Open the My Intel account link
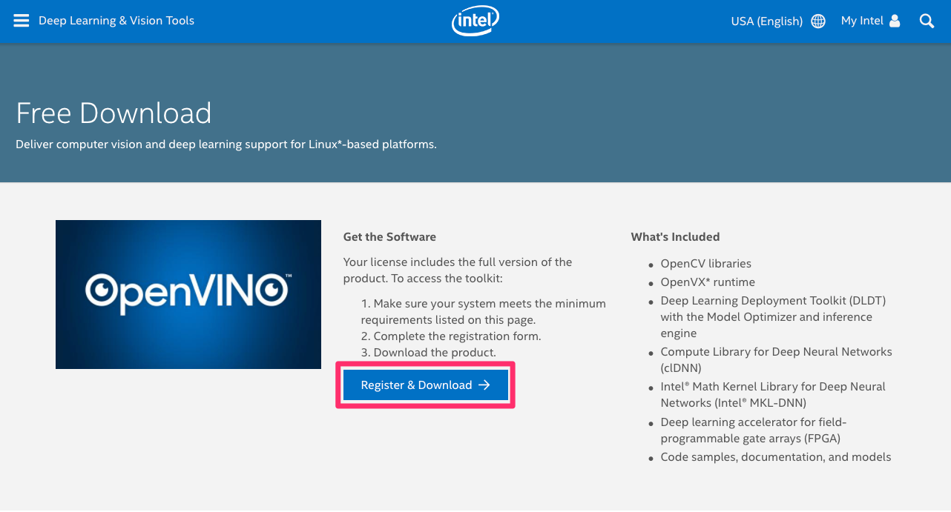951x512 pixels. point(862,21)
